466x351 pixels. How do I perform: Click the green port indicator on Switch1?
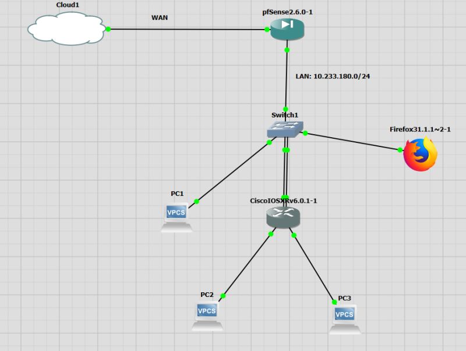306,134
